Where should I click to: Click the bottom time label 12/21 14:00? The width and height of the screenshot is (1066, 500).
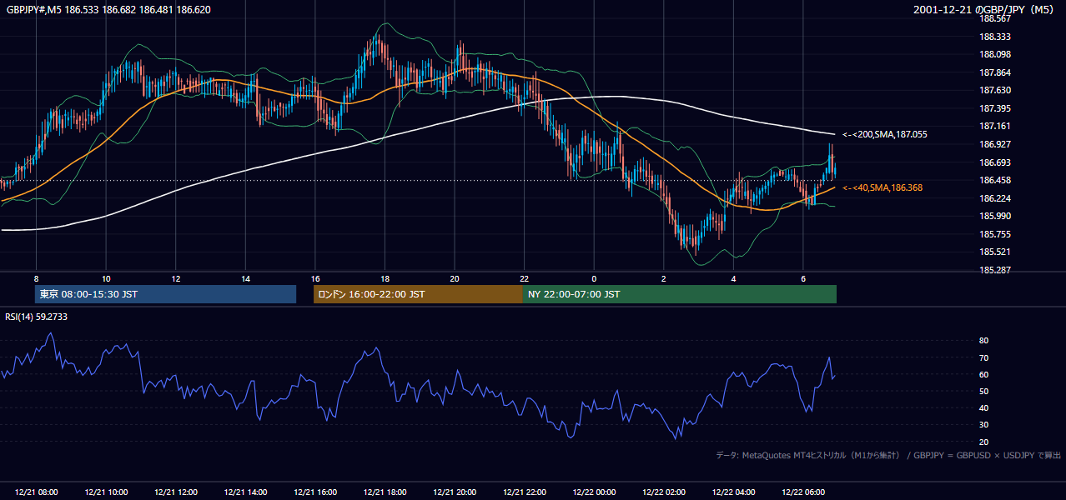245,492
